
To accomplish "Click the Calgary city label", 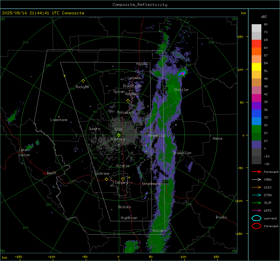I will tap(121, 182).
